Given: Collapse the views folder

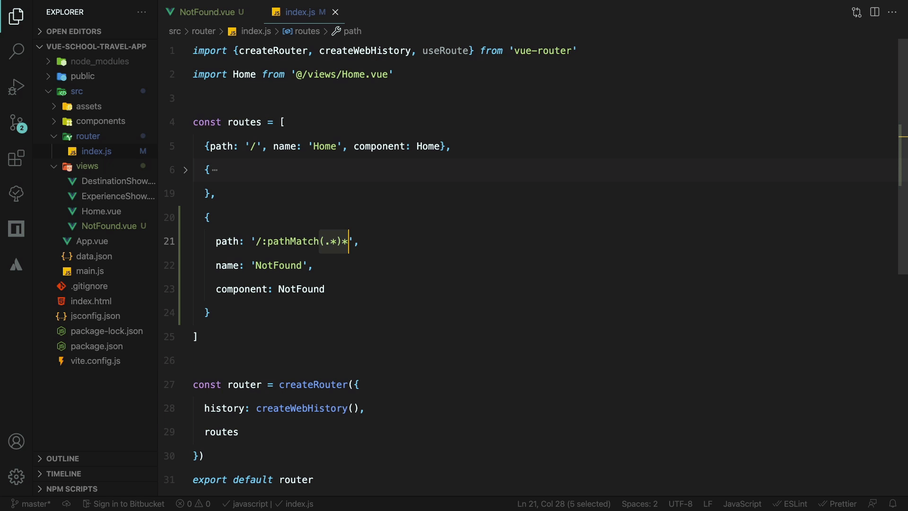Looking at the screenshot, I should 87,166.
